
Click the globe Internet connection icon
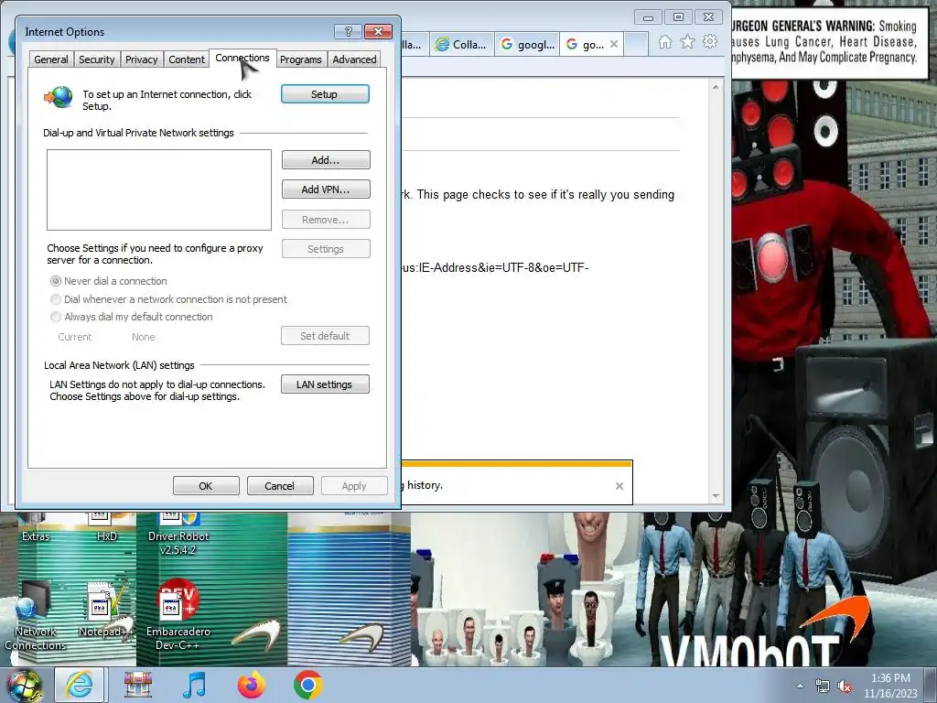59,97
